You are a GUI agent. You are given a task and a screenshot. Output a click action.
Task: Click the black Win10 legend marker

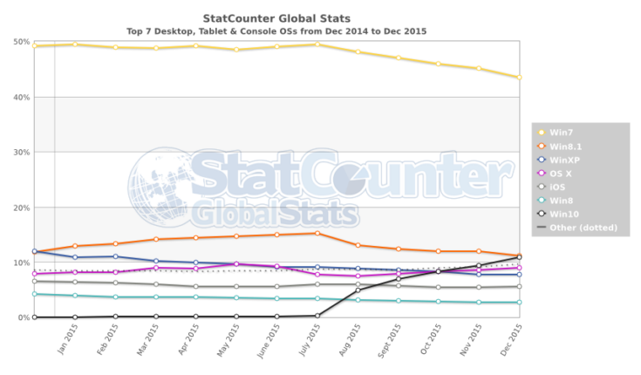541,214
